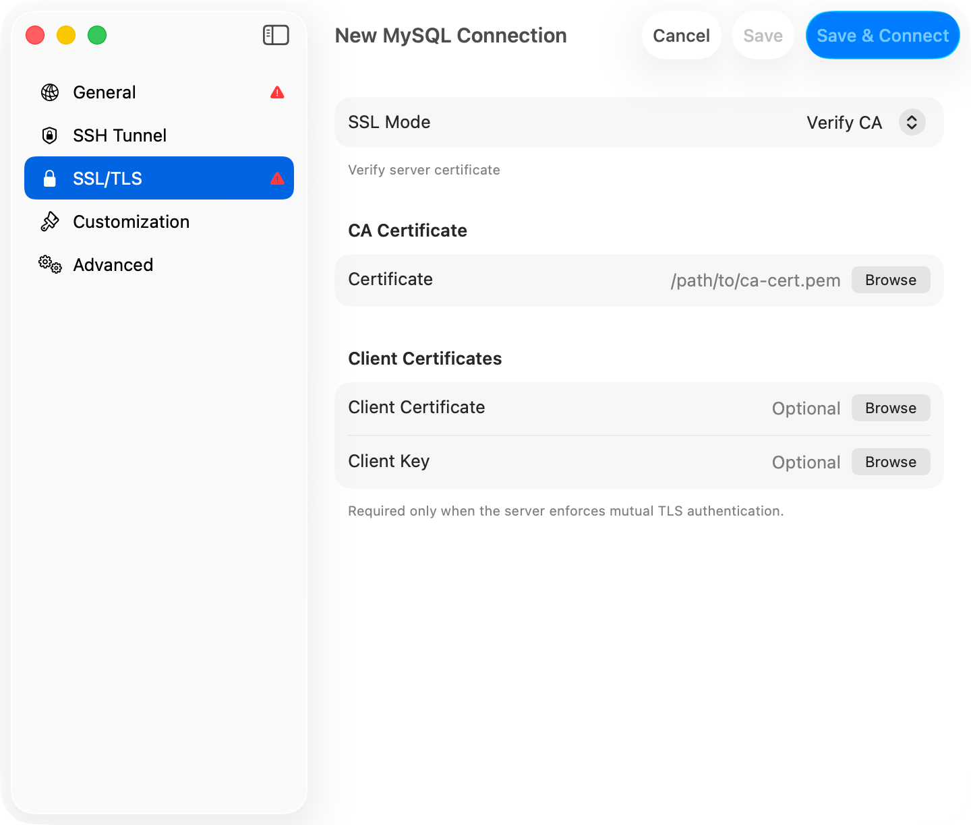The height and width of the screenshot is (825, 971).
Task: Click the Client Certificate row label
Action: pos(417,407)
